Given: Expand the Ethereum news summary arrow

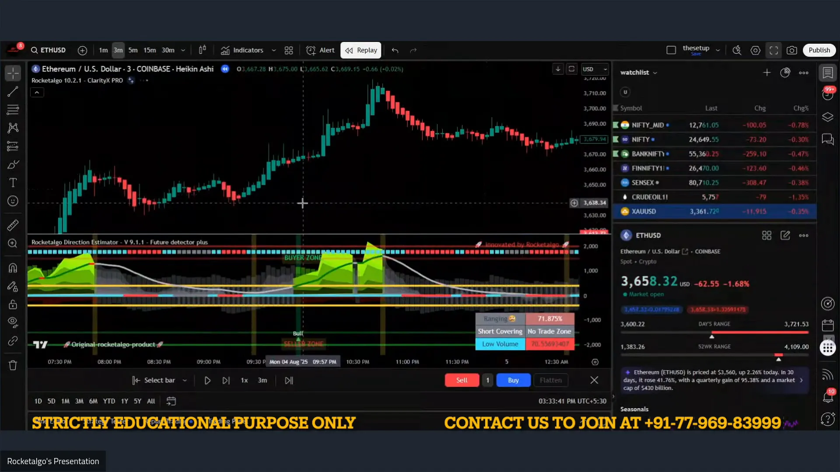Looking at the screenshot, I should pos(801,380).
